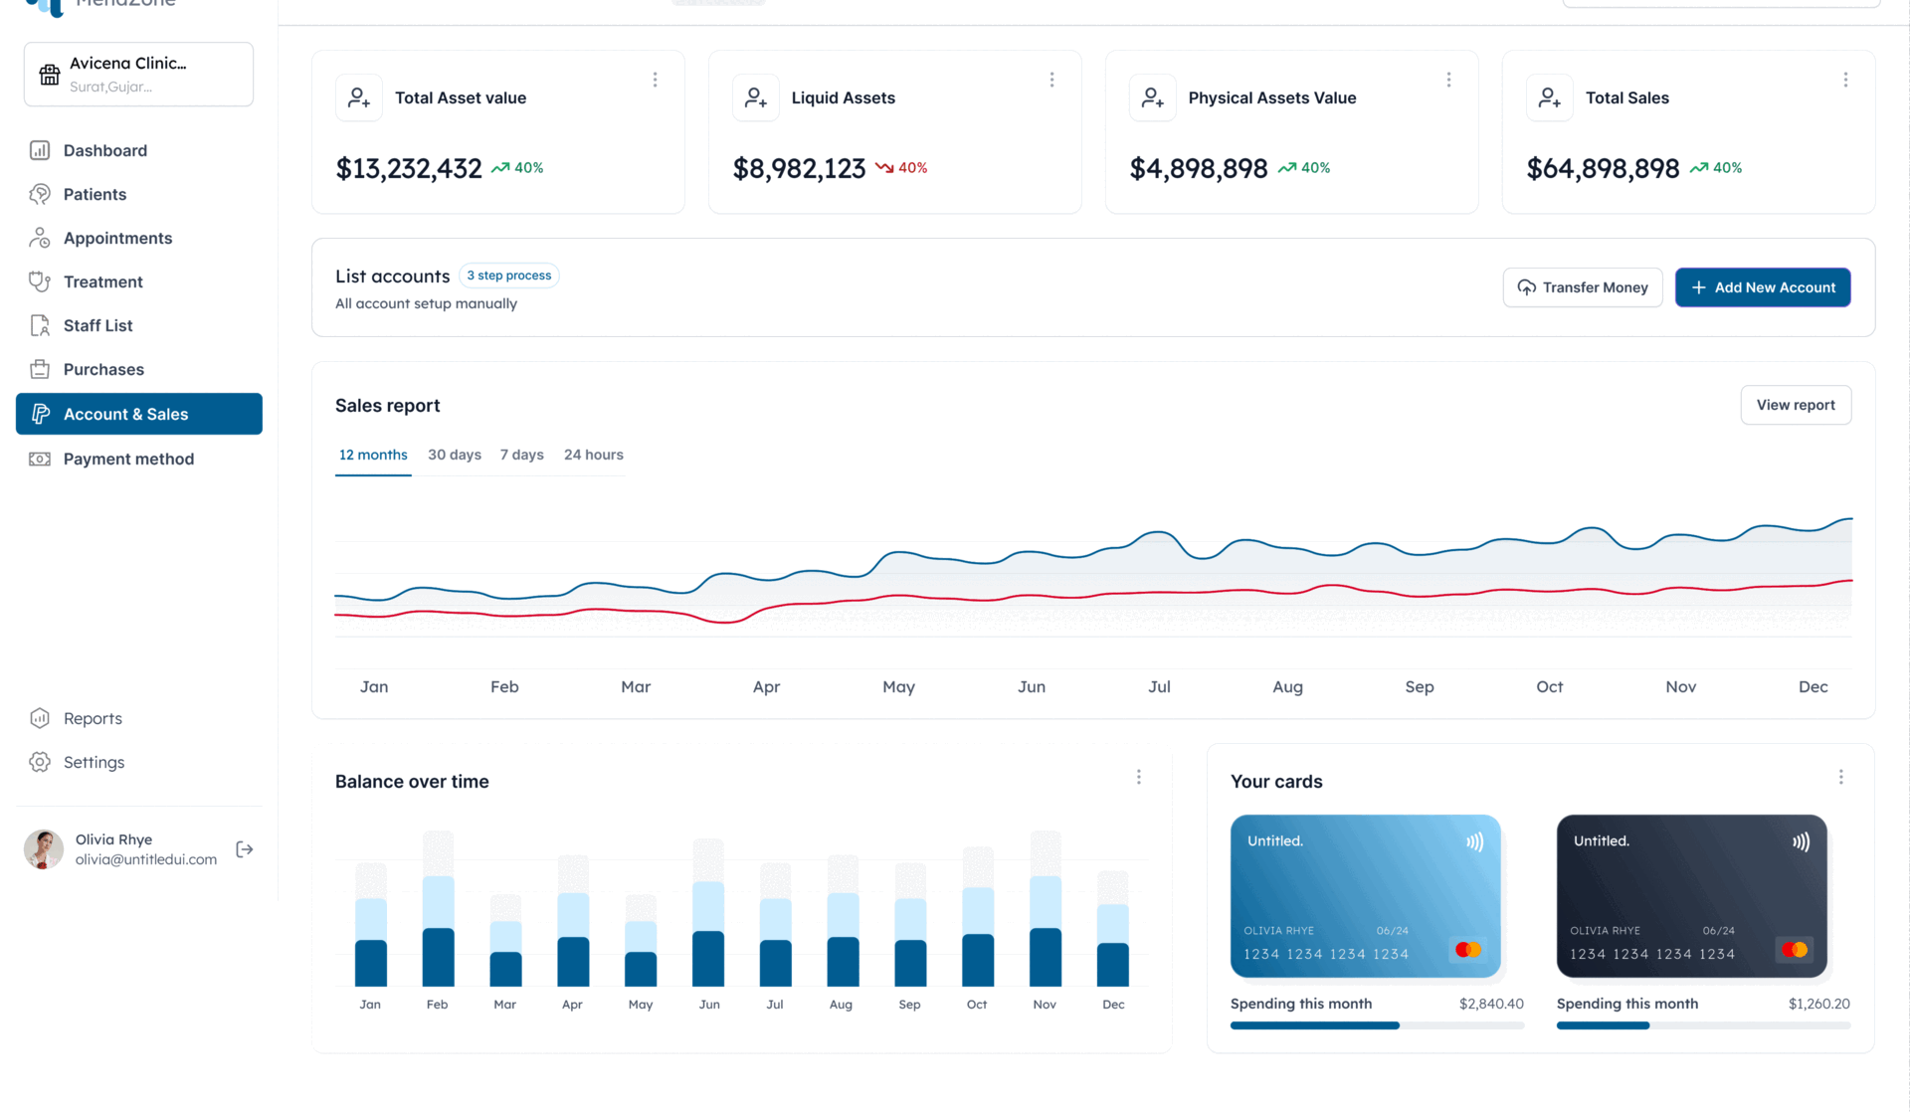This screenshot has height=1112, width=1910.
Task: Click the plus icon in Add New Account
Action: (1699, 287)
